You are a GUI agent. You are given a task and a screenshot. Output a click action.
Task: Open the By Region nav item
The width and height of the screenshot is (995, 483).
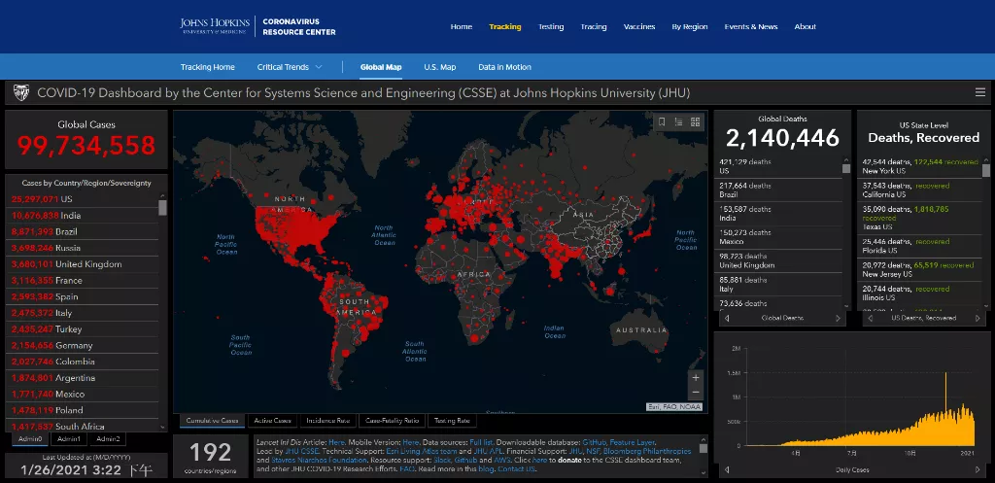(690, 26)
